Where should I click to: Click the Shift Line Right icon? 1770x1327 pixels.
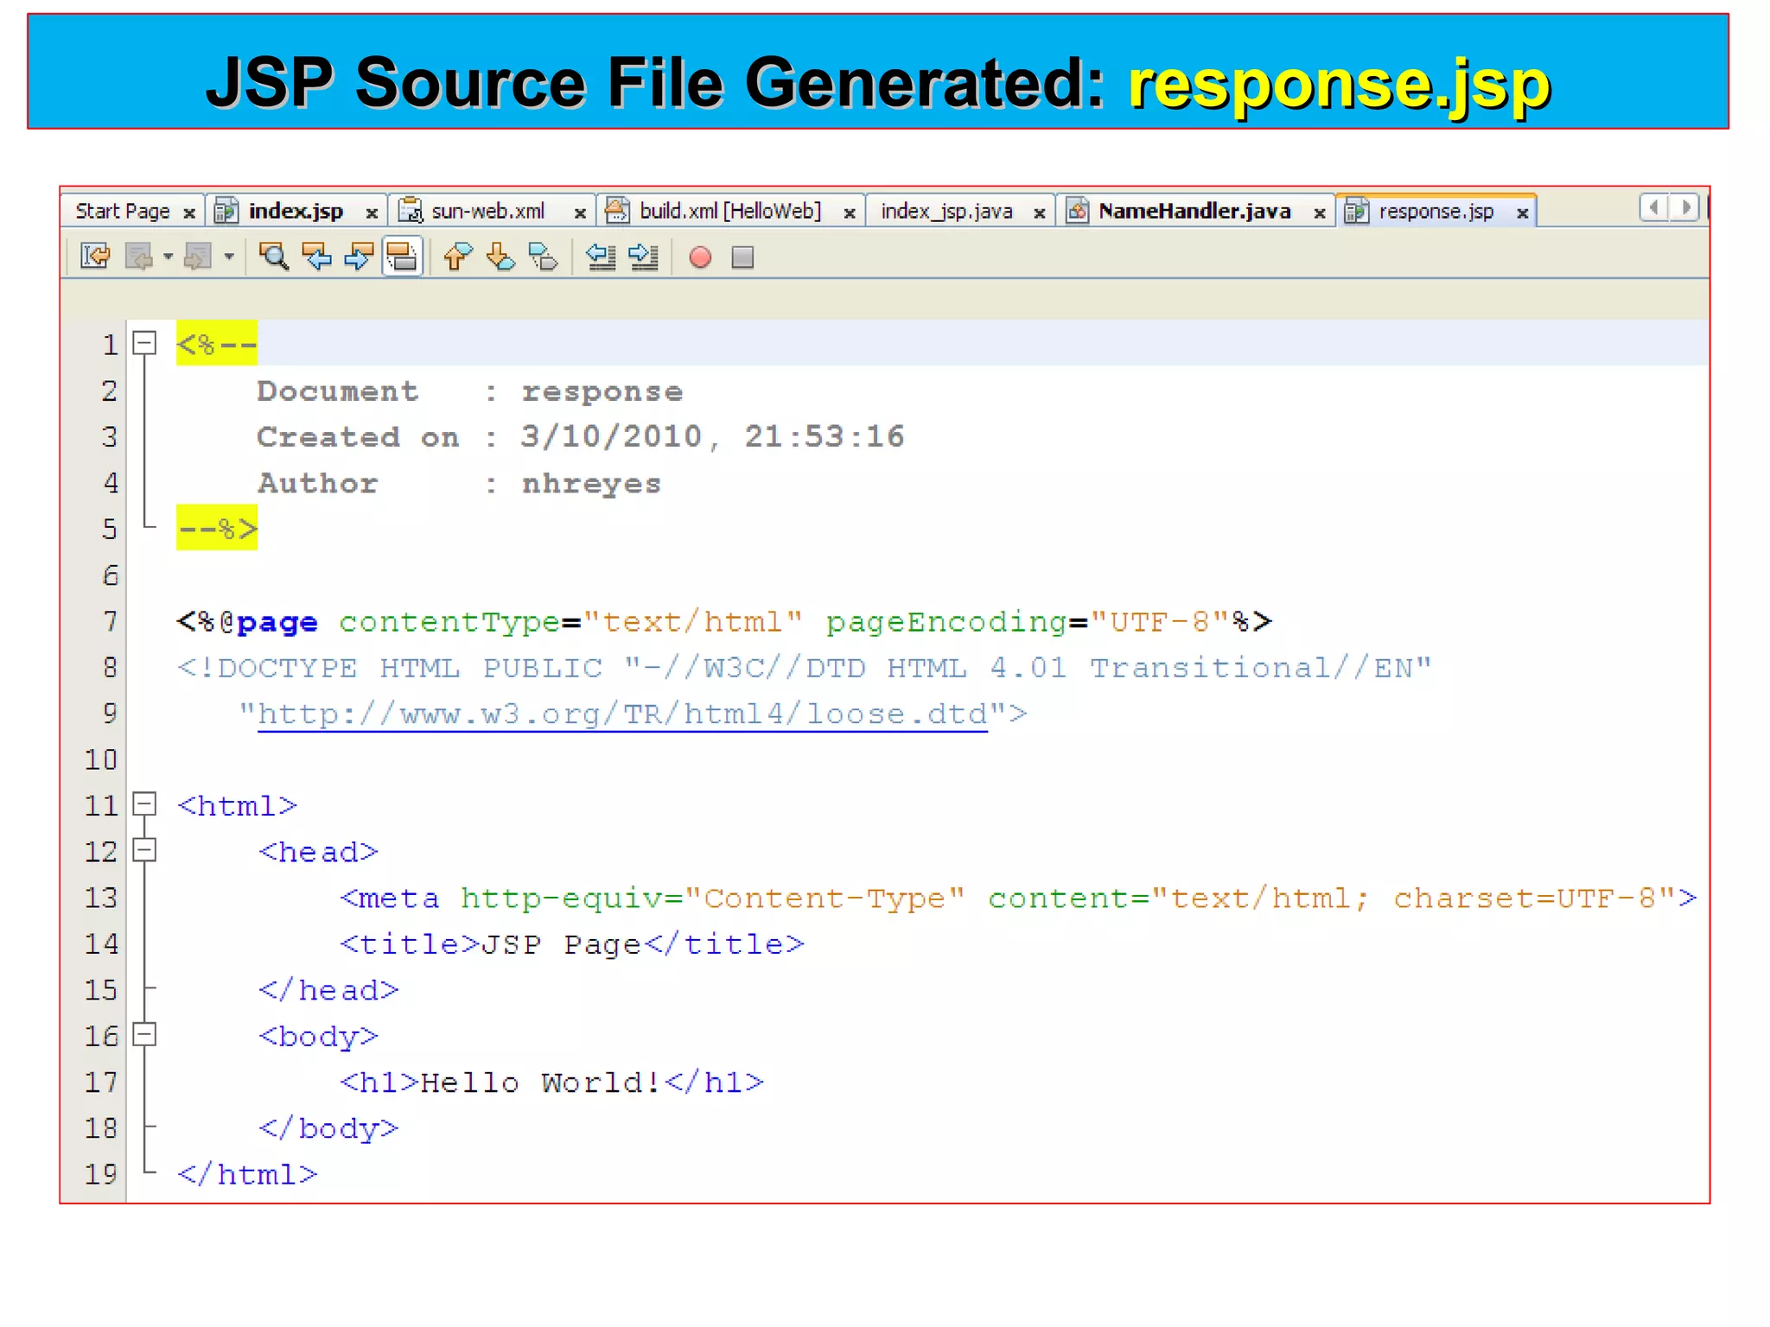coord(644,257)
